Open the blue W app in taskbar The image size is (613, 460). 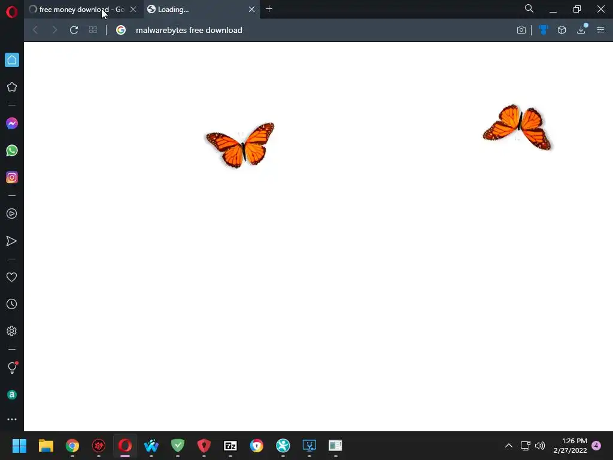[x=151, y=446]
